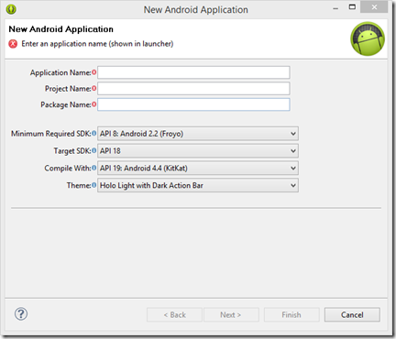
Task: Click the help question mark icon
Action: click(21, 314)
